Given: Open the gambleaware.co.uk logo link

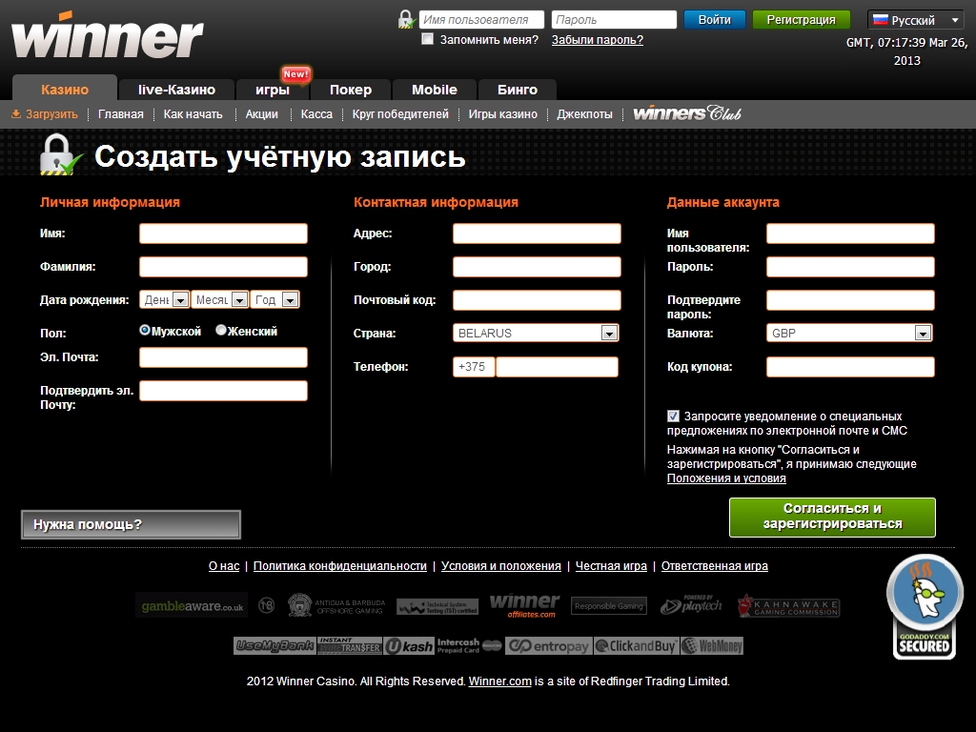Looking at the screenshot, I should tap(192, 605).
